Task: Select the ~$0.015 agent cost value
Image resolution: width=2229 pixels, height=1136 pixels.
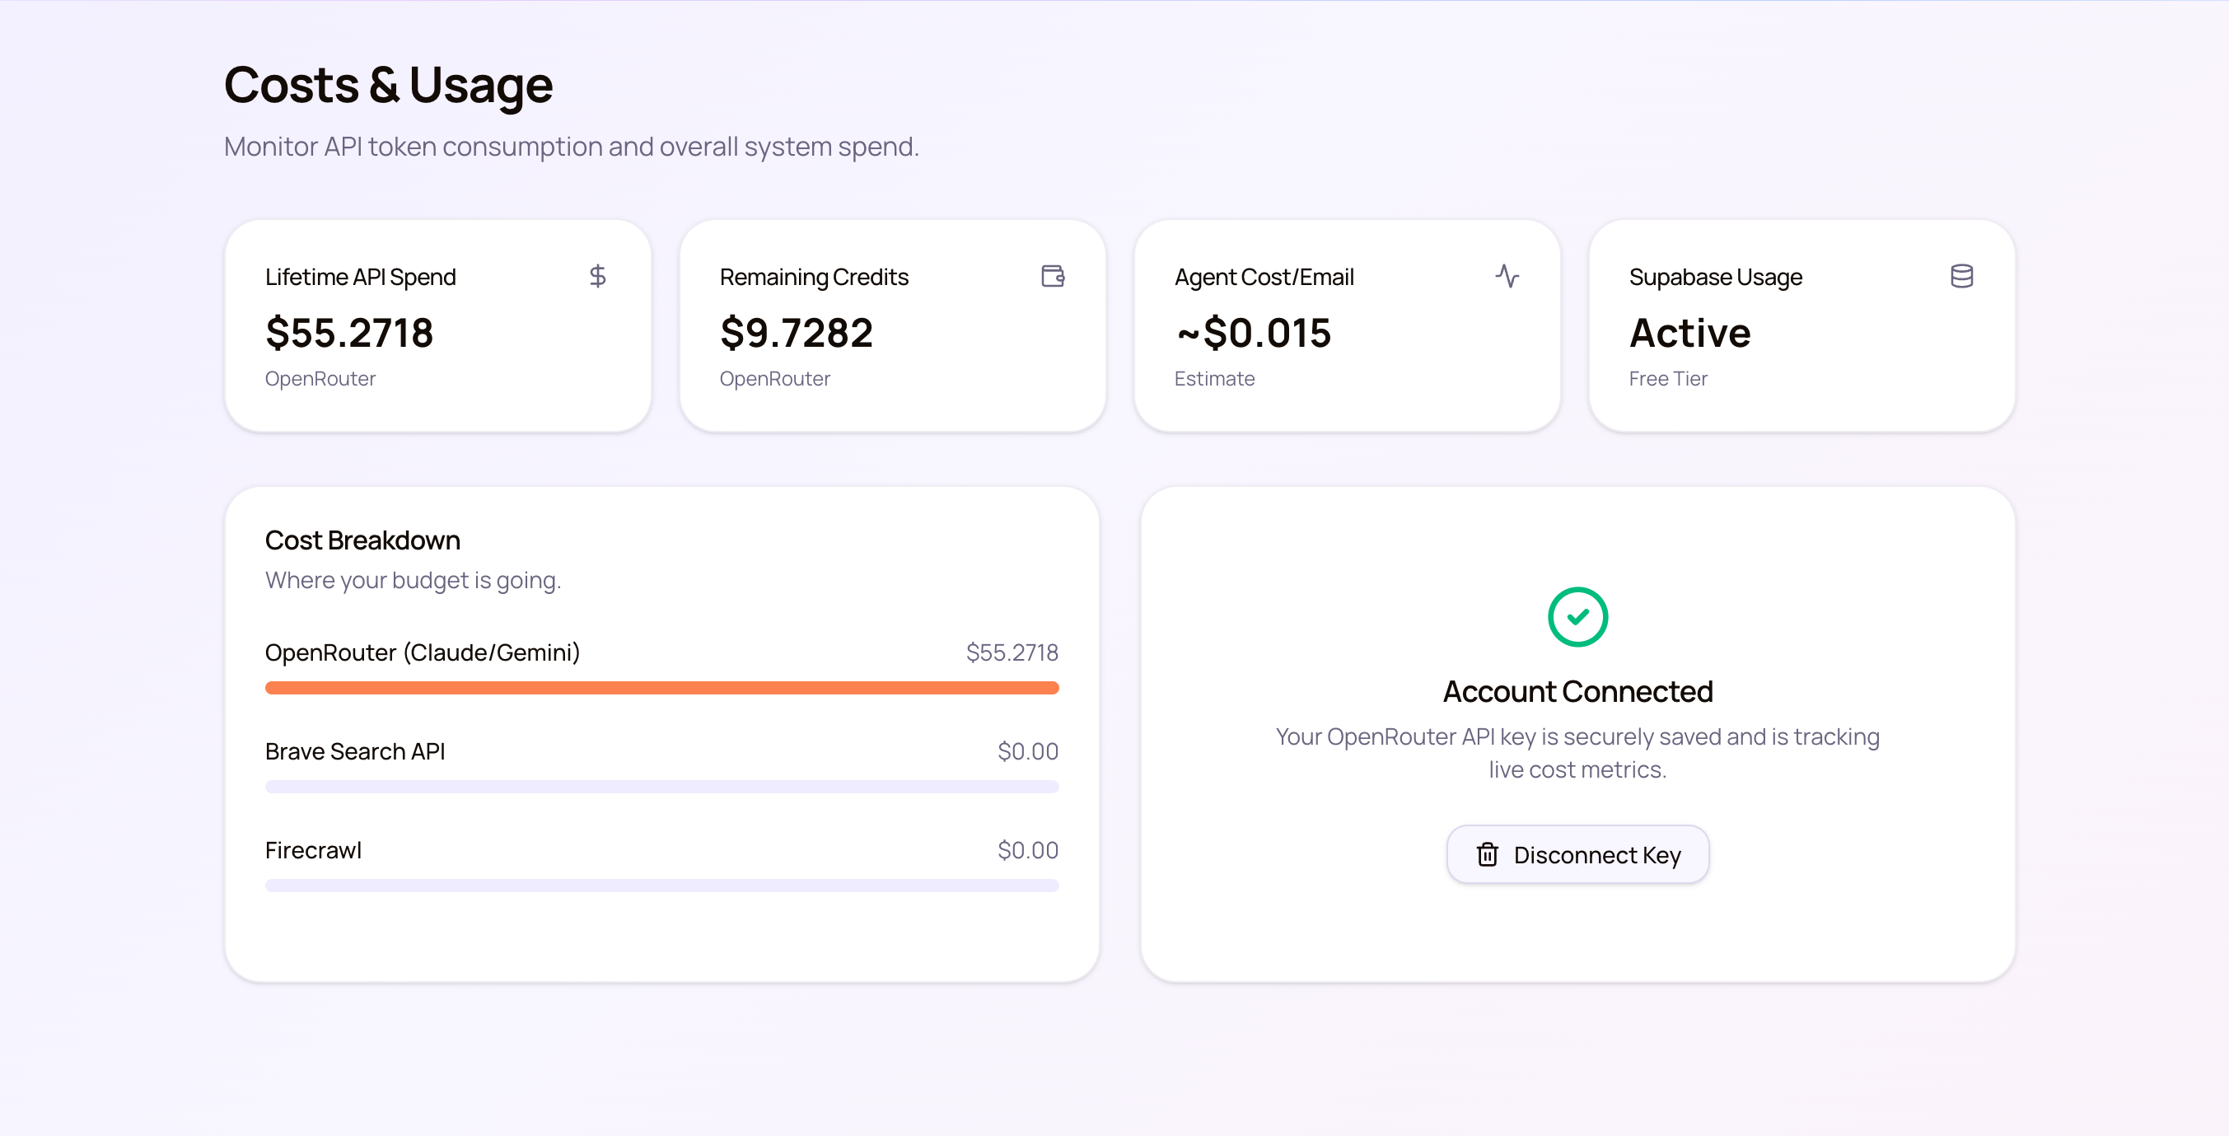Action: point(1253,333)
